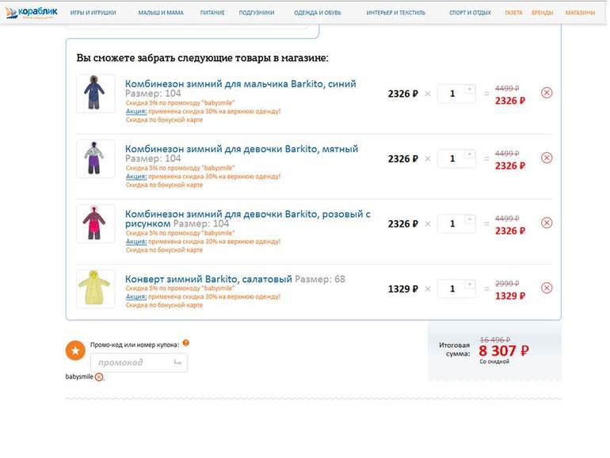The width and height of the screenshot is (610, 458).
Task: Open the yellow winter envelope thumbnail
Action: 95,288
